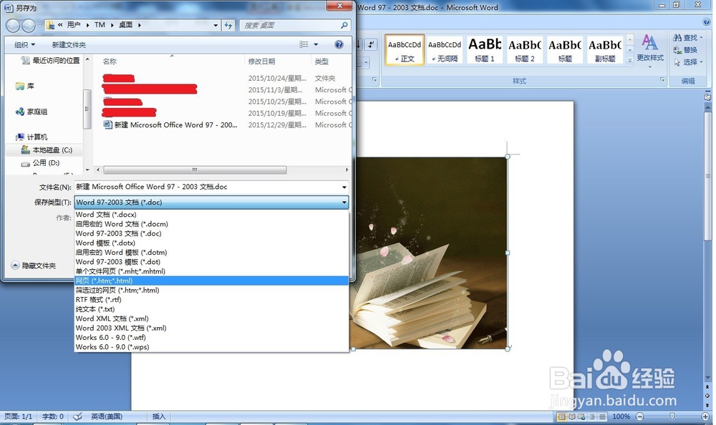Click 查找 in Word editing group
This screenshot has height=425, width=716.
pos(687,38)
